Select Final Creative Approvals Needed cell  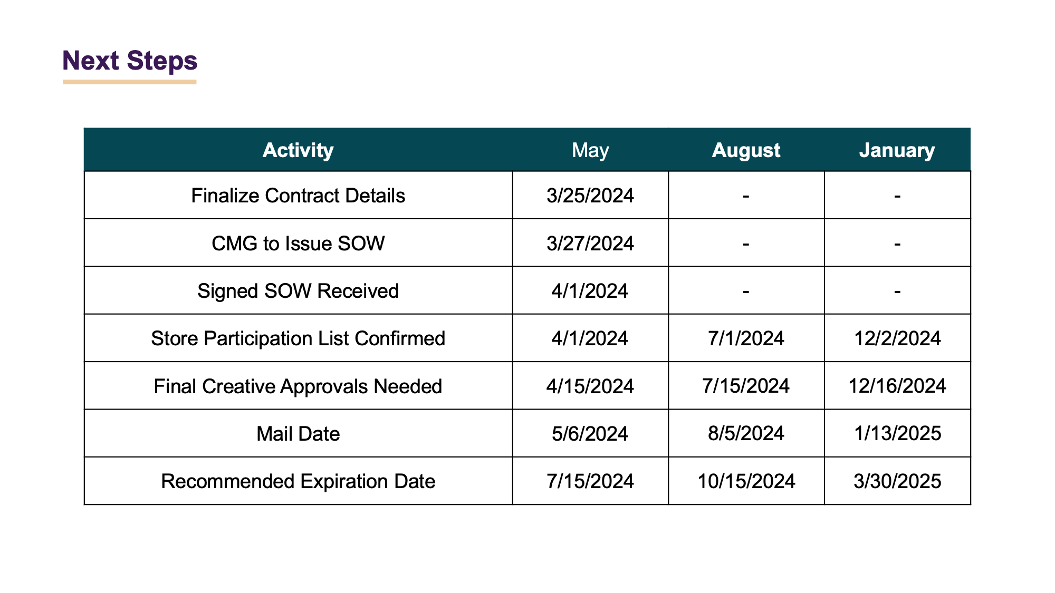point(298,386)
